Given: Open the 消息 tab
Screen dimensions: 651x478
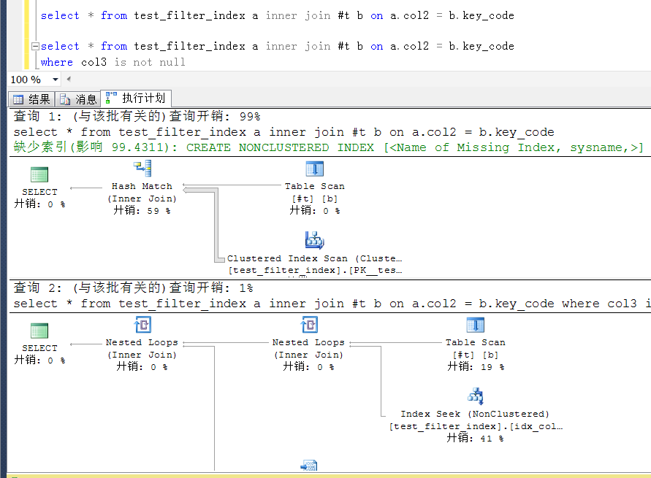Looking at the screenshot, I should [x=79, y=99].
